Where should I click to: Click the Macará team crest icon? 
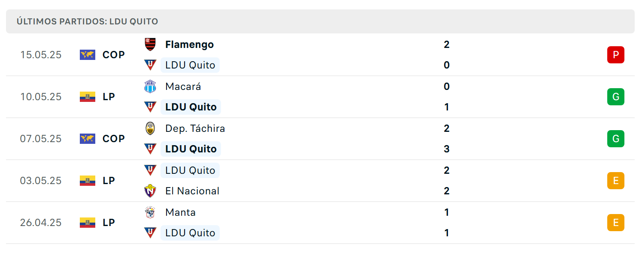(150, 86)
